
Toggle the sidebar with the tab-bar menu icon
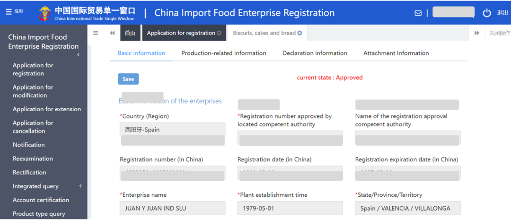96,33
